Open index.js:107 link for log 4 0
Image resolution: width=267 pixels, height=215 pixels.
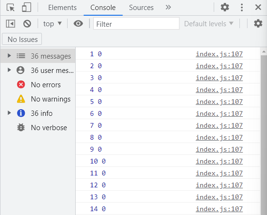tap(219, 90)
